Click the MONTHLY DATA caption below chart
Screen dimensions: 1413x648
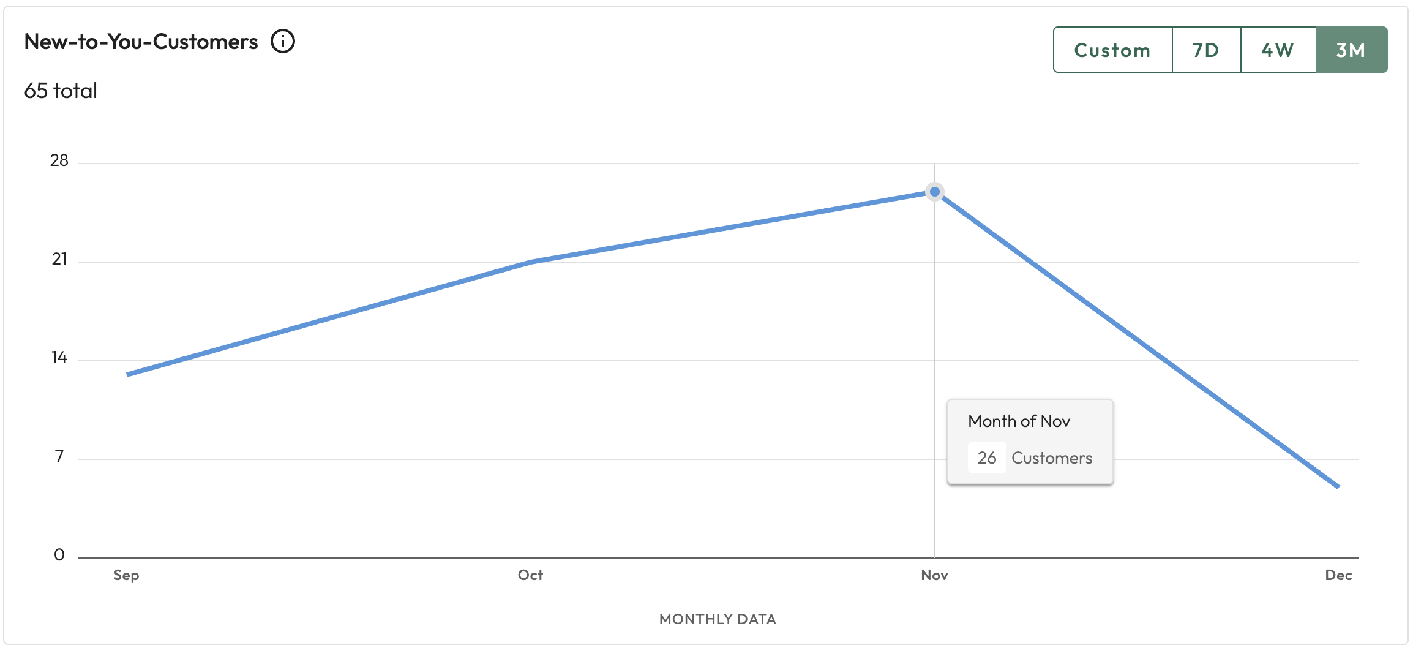click(718, 619)
